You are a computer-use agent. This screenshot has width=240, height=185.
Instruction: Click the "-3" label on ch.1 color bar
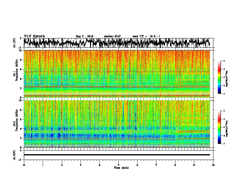click(x=223, y=61)
